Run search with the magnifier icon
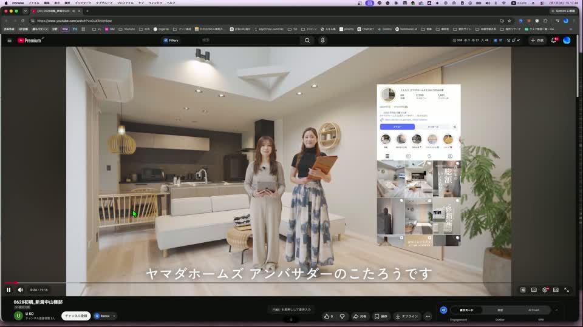This screenshot has width=583, height=327. (x=307, y=40)
